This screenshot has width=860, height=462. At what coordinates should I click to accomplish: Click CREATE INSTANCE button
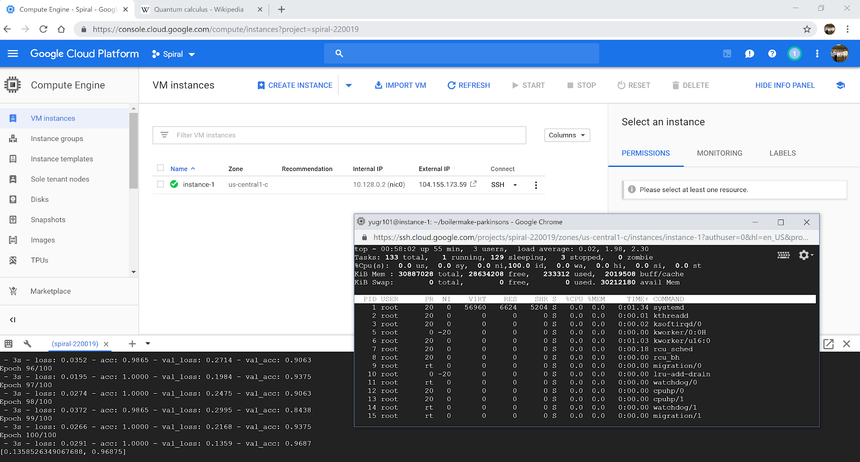click(295, 86)
